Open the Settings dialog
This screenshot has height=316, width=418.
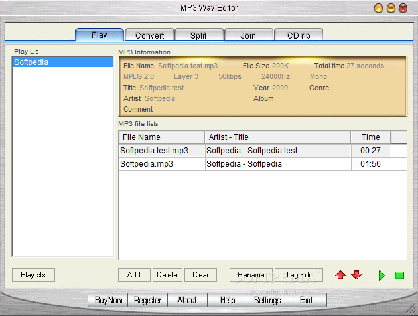click(267, 300)
